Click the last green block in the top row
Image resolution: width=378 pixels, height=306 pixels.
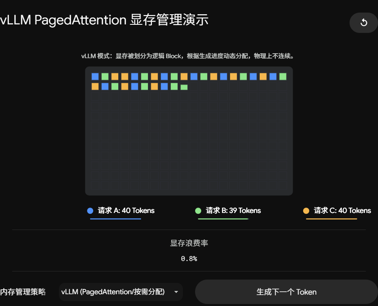pos(283,76)
